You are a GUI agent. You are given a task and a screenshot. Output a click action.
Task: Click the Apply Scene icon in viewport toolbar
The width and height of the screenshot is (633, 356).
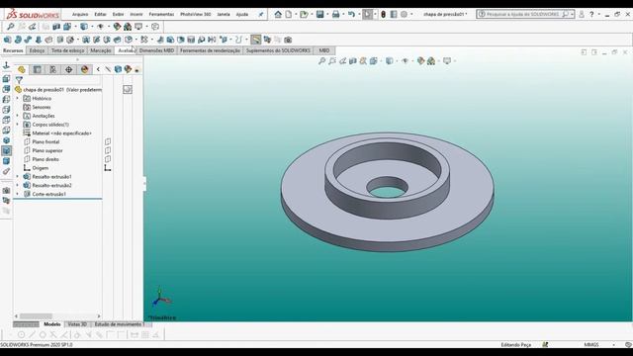(431, 61)
